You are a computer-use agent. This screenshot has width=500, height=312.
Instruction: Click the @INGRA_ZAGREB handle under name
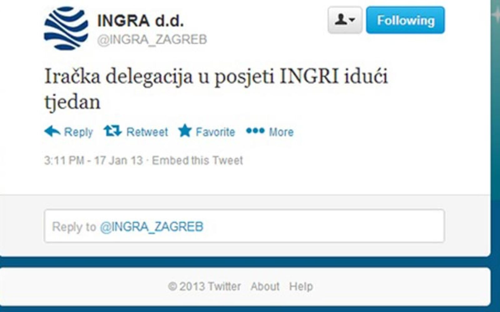152,40
